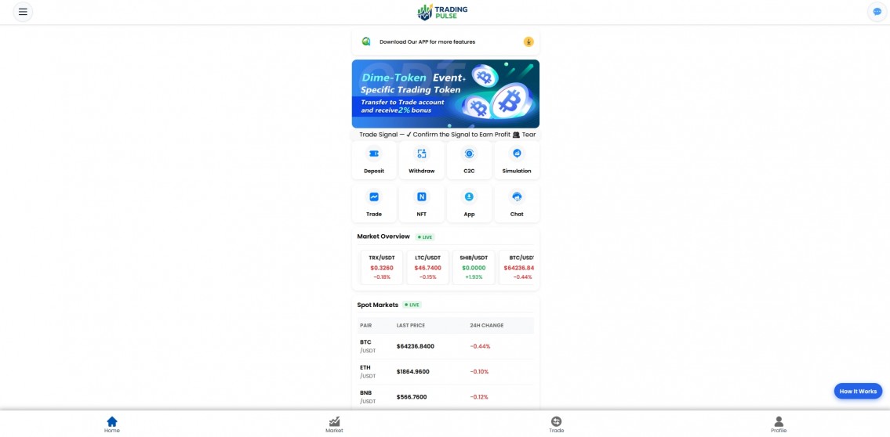Open the Withdraw shortcut

tap(422, 161)
